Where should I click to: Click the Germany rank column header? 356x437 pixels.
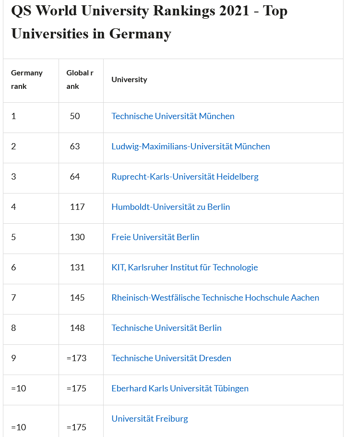tap(27, 80)
